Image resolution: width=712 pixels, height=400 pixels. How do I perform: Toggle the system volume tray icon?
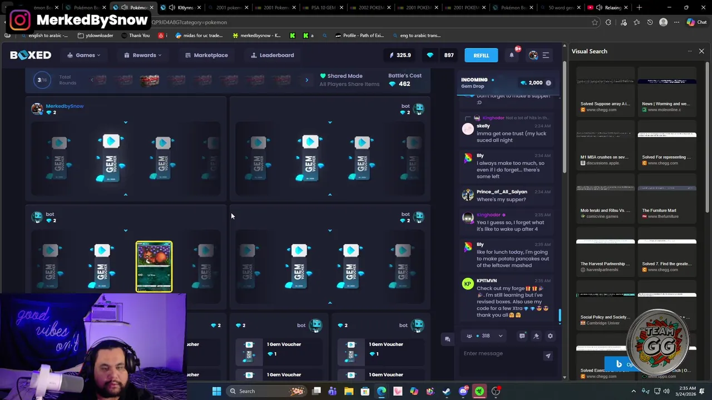point(666,391)
